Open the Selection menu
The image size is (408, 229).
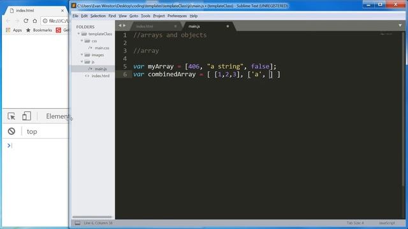(98, 16)
